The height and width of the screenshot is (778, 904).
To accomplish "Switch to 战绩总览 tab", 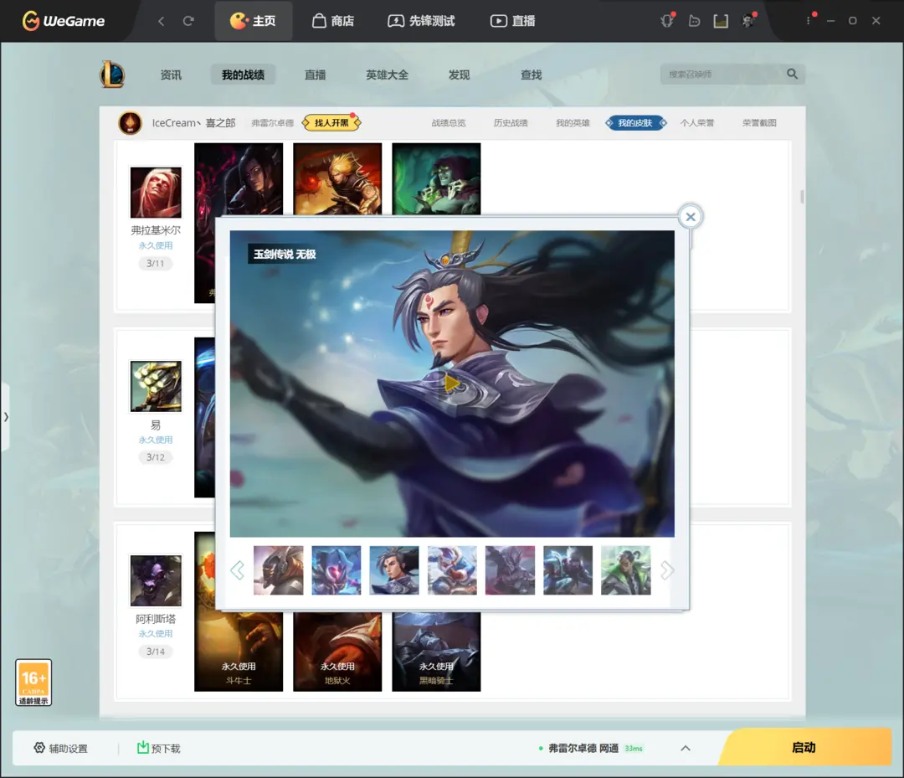I will (x=449, y=123).
